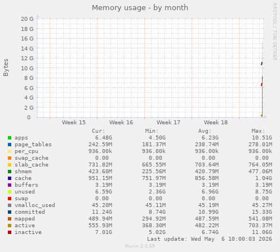Click the slab_cache yellow legend swatch

point(10,165)
